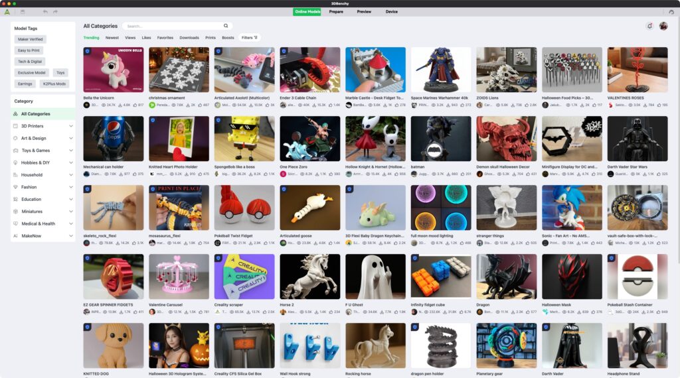Click the save icon in the top toolbar
Viewport: 680px width, 378px height.
23,11
